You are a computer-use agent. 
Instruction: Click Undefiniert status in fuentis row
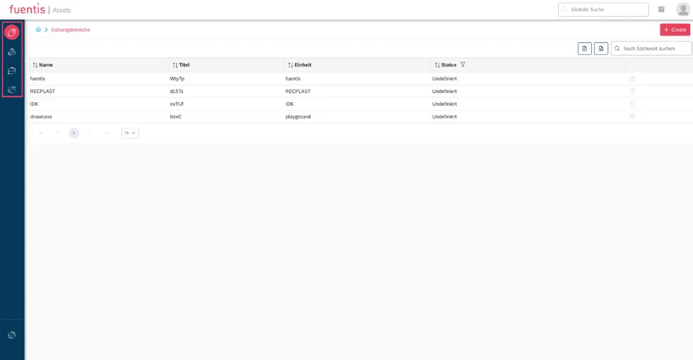point(444,78)
